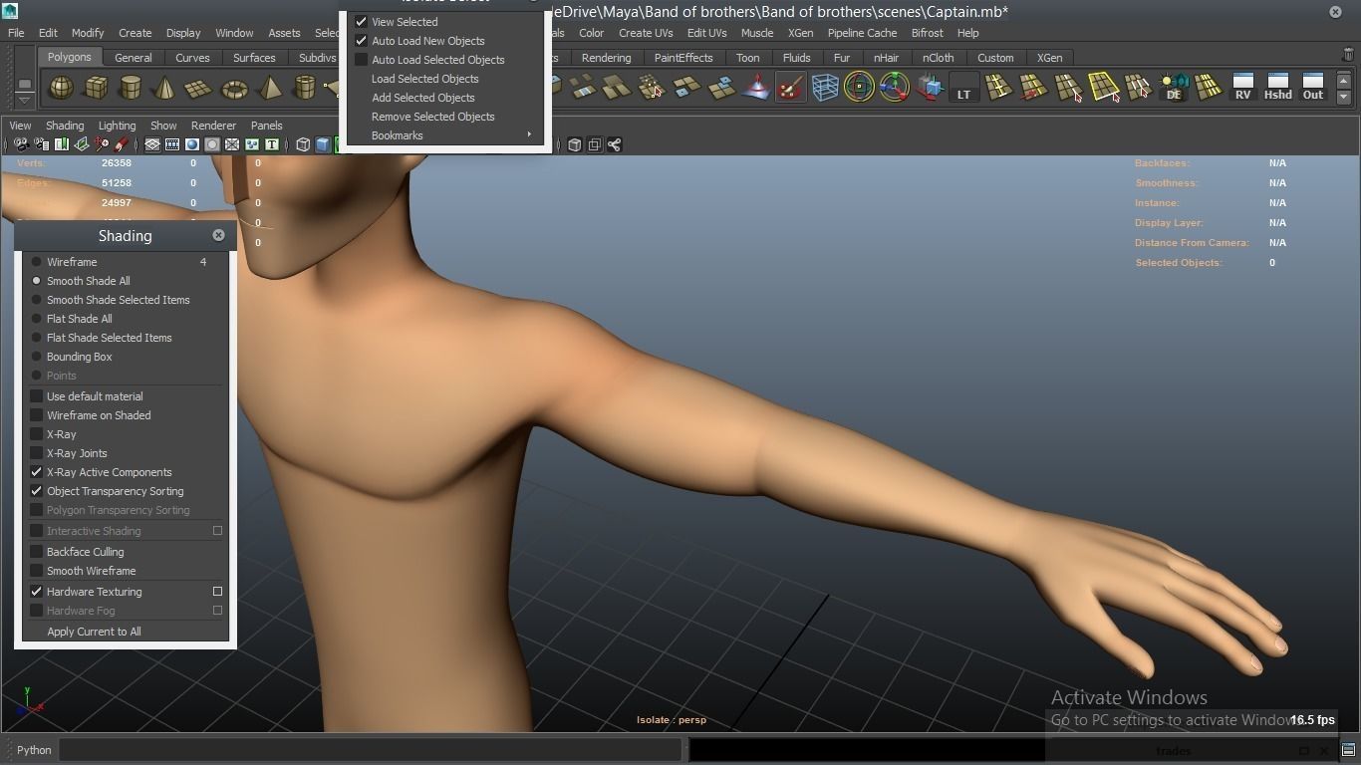Image resolution: width=1361 pixels, height=765 pixels.
Task: Open the panel Renderer menu
Action: (213, 126)
